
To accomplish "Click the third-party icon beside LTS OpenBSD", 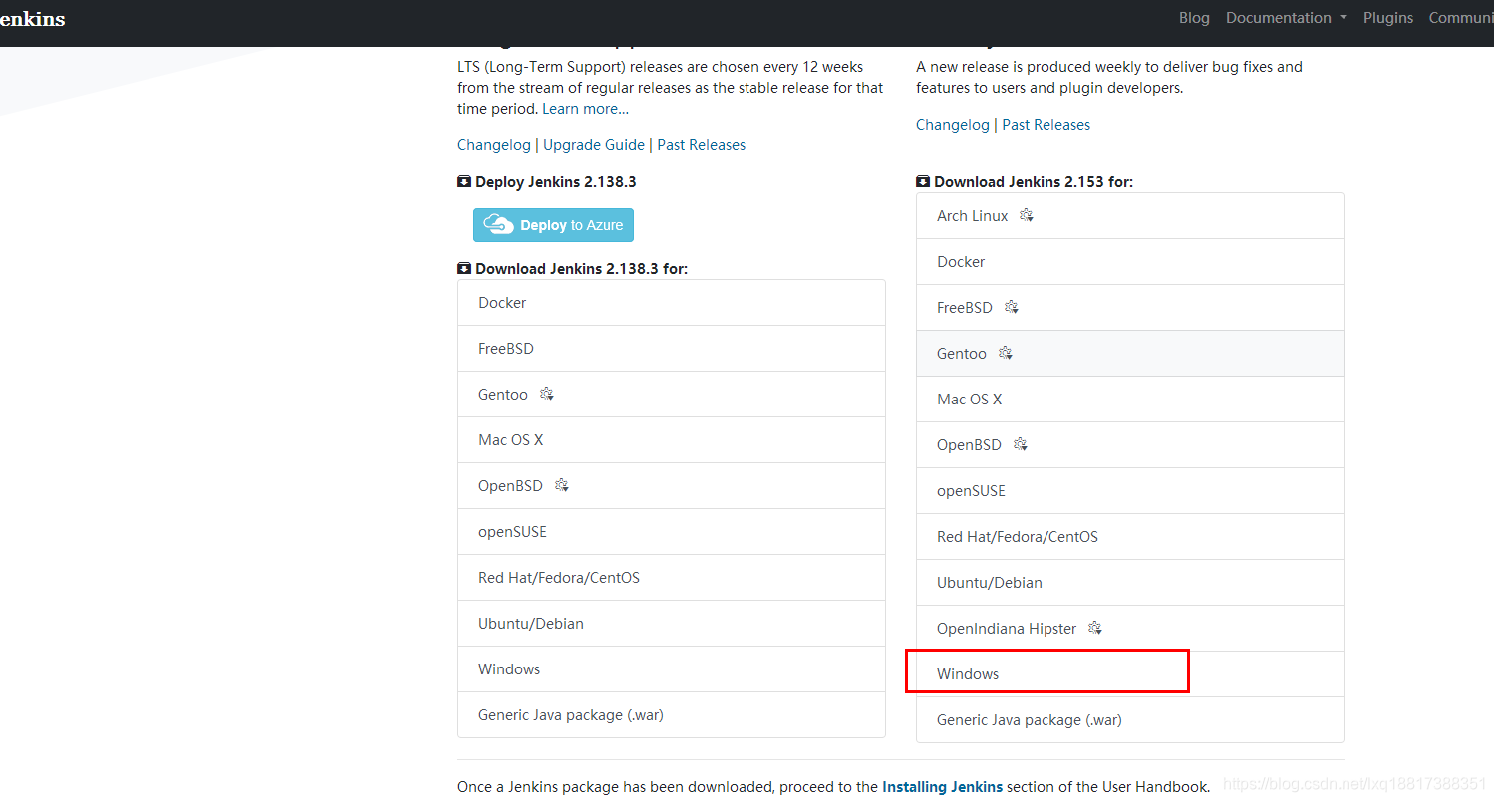I will tap(562, 485).
